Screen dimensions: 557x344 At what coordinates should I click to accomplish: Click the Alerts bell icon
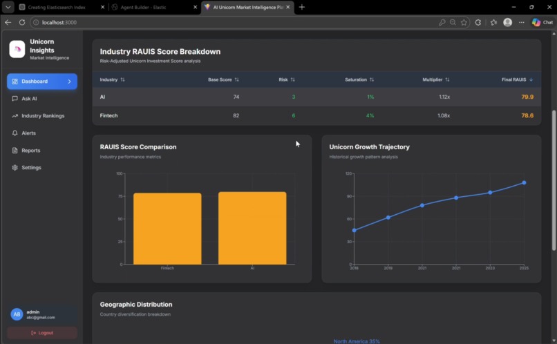click(15, 133)
